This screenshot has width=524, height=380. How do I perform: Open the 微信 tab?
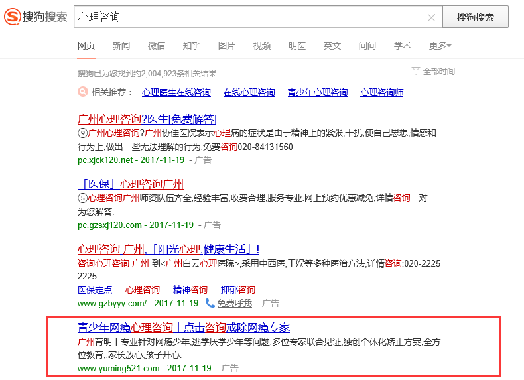(x=157, y=46)
